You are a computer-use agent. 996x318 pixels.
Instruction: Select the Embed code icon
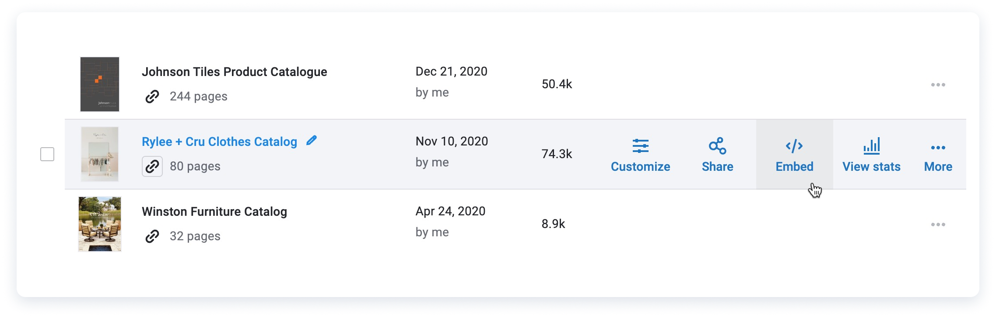[794, 146]
